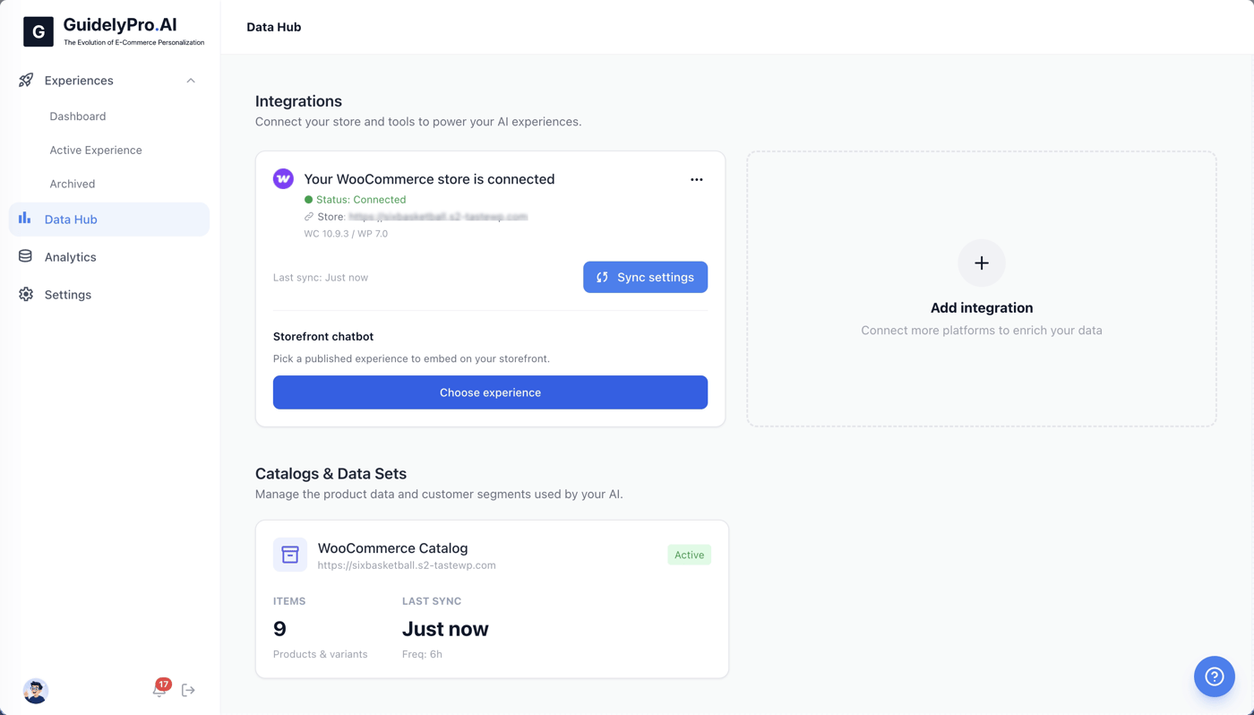Screen dimensions: 1254x715
Task: Click the Active status badge
Action: [x=689, y=555]
